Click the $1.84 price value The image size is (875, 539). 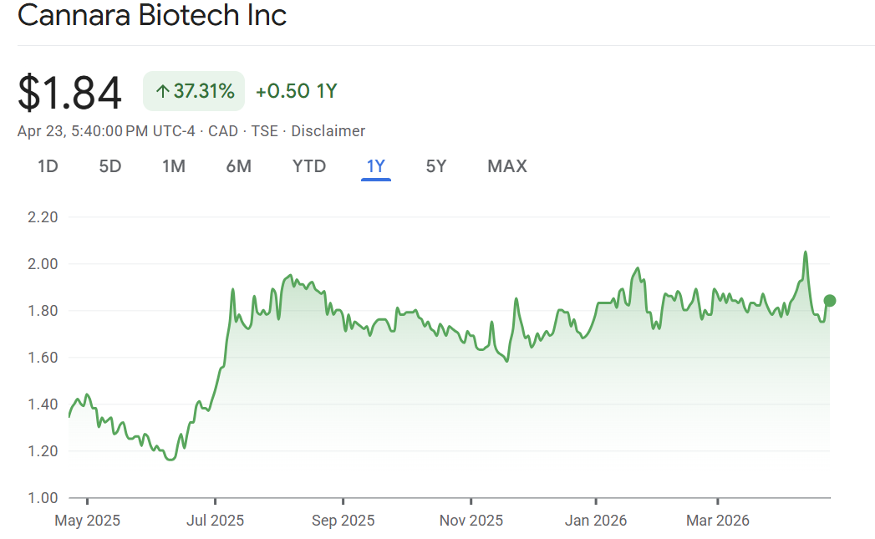(70, 92)
